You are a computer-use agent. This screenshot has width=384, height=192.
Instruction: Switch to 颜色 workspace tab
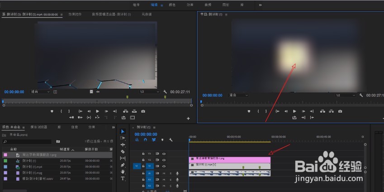click(172, 5)
